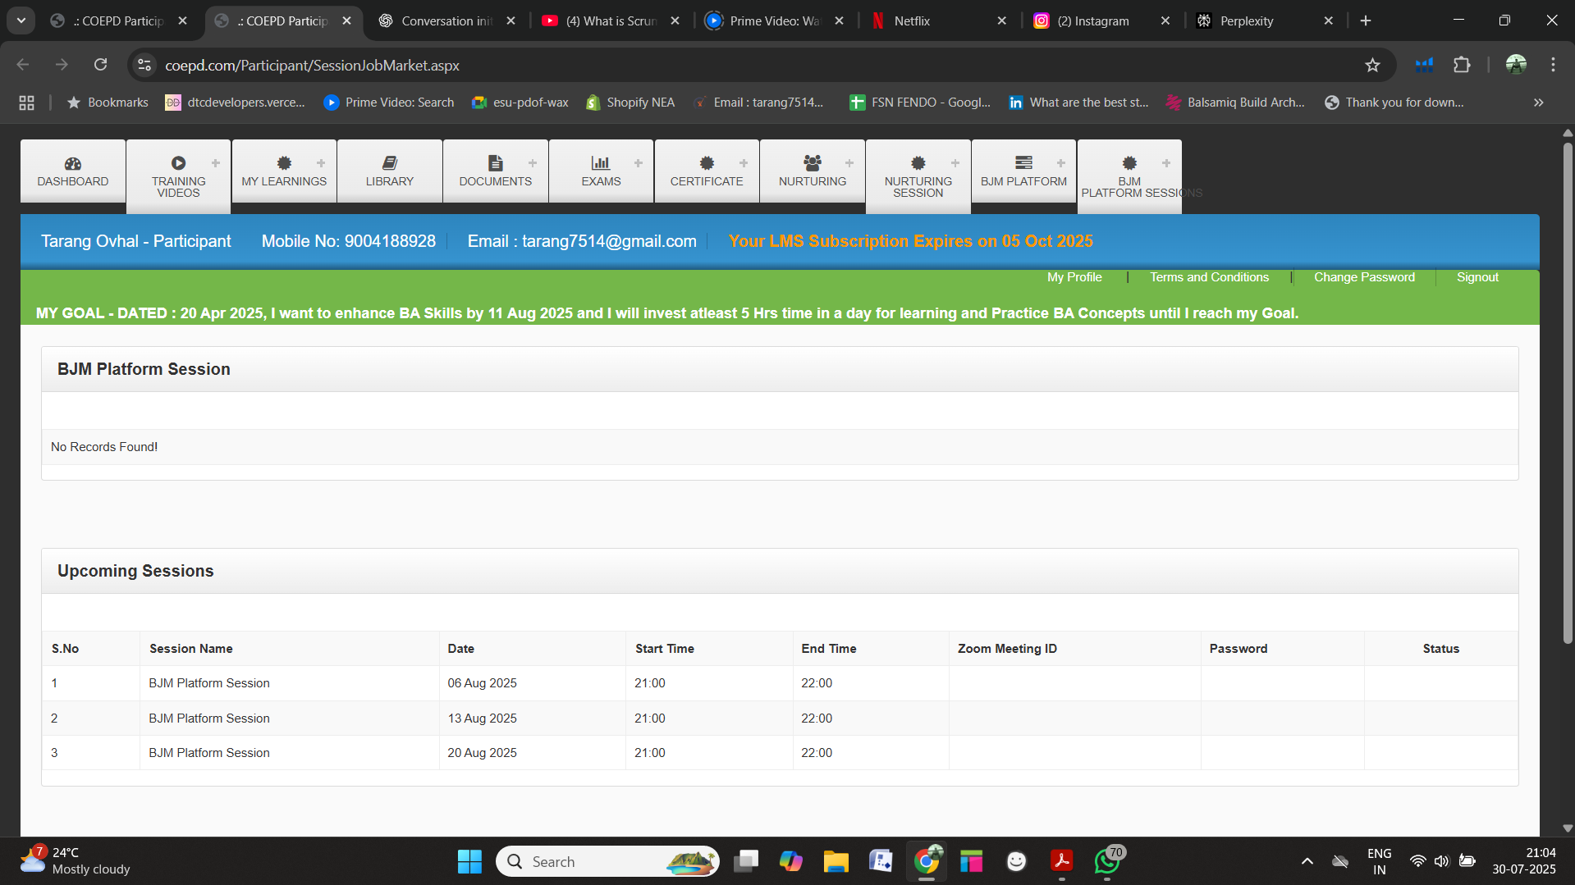Click the Signout link
The width and height of the screenshot is (1575, 885).
pos(1477,277)
